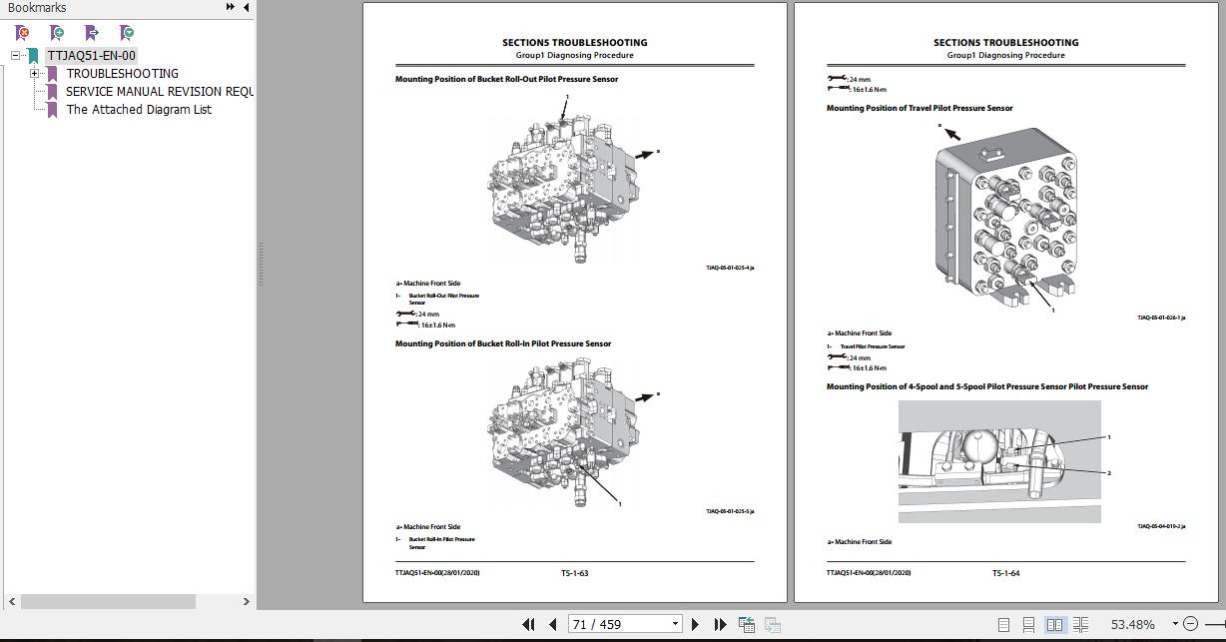This screenshot has height=642, width=1226.
Task: Expand the TROUBLESHOOTING bookmark node
Action: point(34,74)
